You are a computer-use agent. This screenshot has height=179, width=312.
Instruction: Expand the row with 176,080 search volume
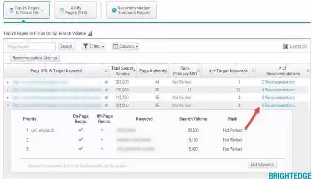click(x=8, y=90)
